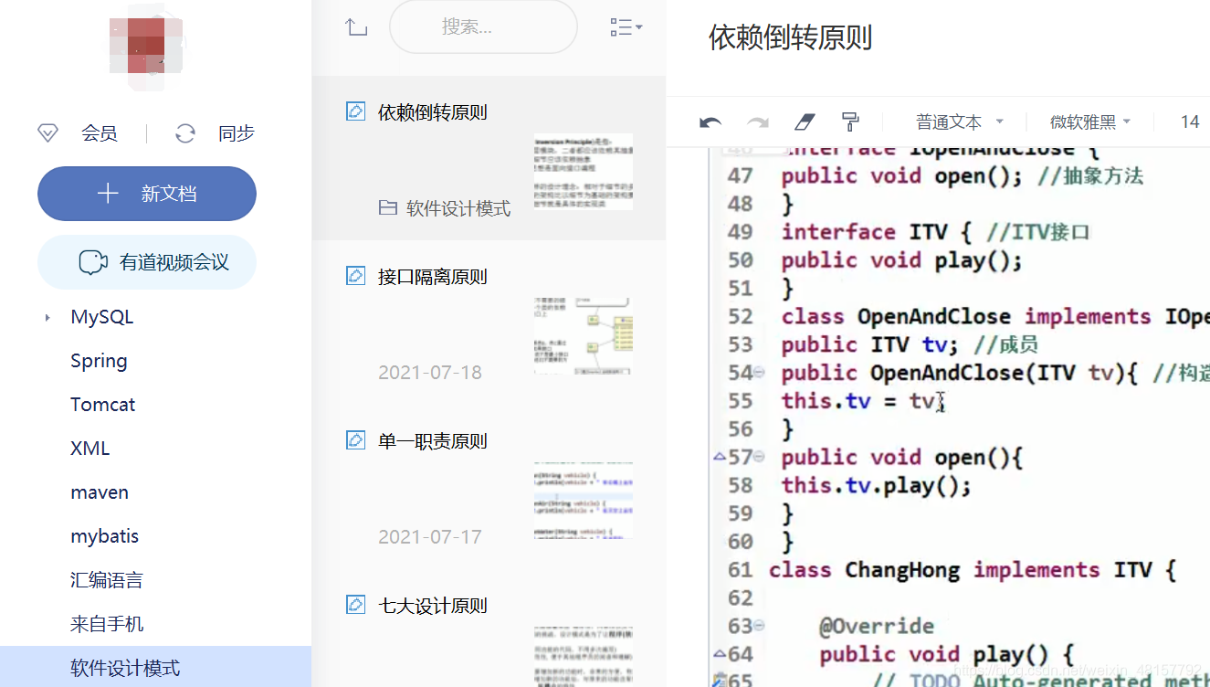Open note 接口隔离原则
Screen dimensions: 1210x687
coord(433,277)
